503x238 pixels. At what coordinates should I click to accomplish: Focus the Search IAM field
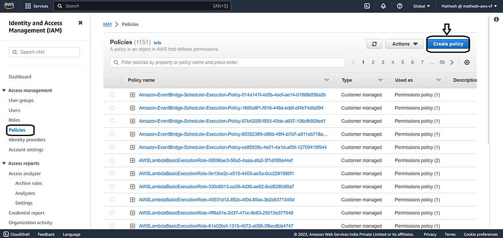(x=44, y=52)
